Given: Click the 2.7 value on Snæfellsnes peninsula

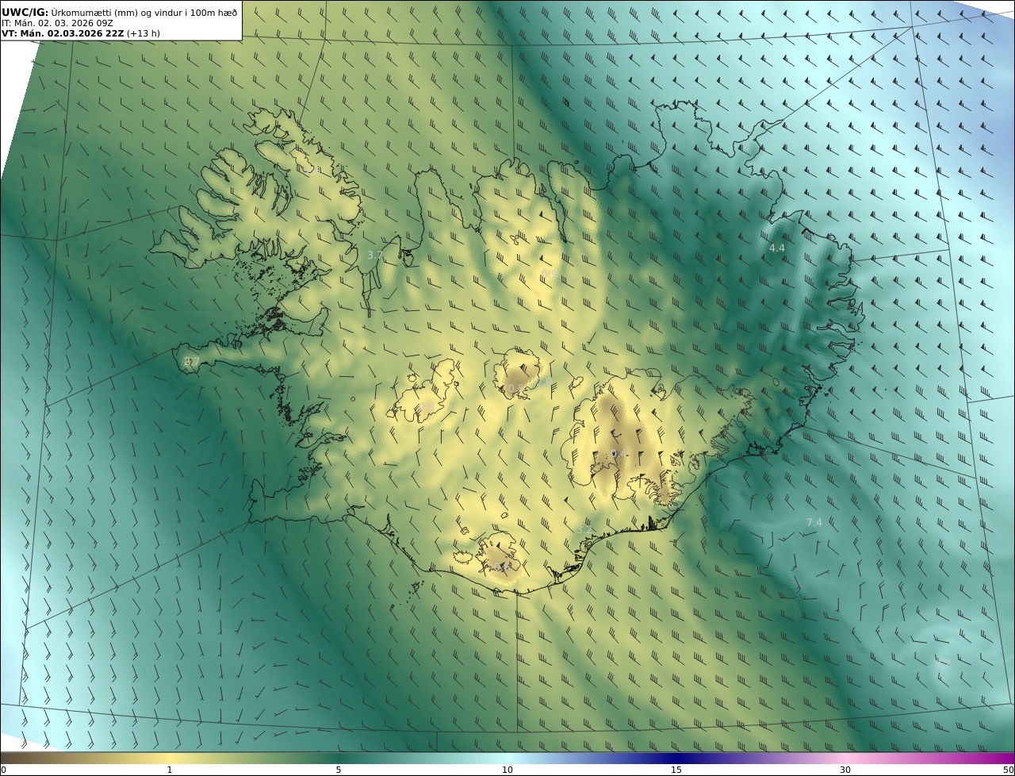Looking at the screenshot, I should 191,362.
